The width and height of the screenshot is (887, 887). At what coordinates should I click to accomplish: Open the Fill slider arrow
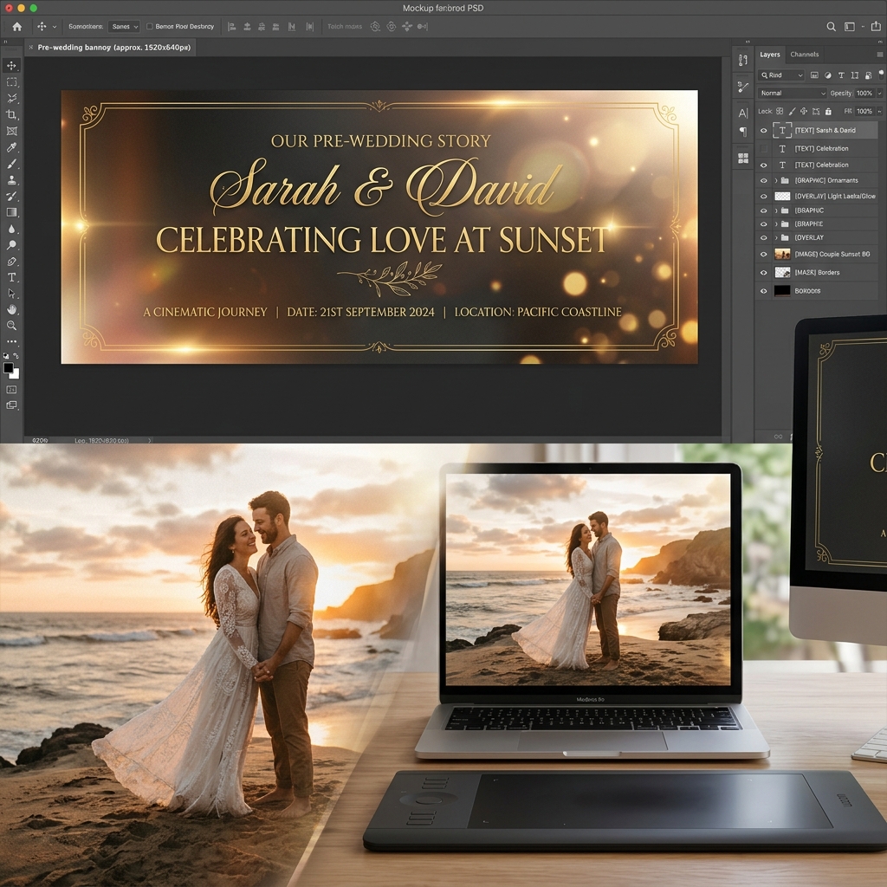880,112
